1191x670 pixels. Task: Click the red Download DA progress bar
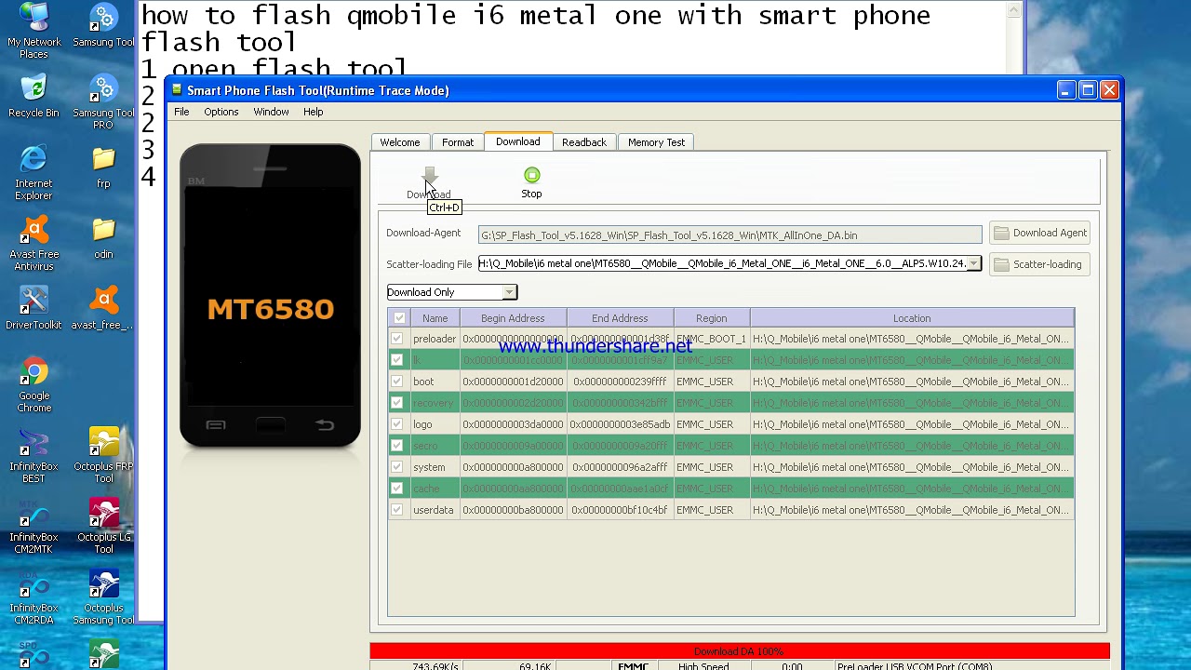click(739, 650)
